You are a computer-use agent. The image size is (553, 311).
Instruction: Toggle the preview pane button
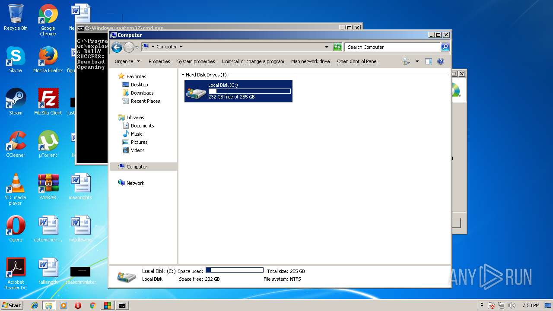point(428,61)
